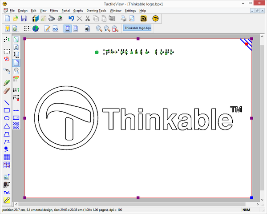Screen dimensions: 267x214
Task: Click the New document icon
Action: [7, 18]
